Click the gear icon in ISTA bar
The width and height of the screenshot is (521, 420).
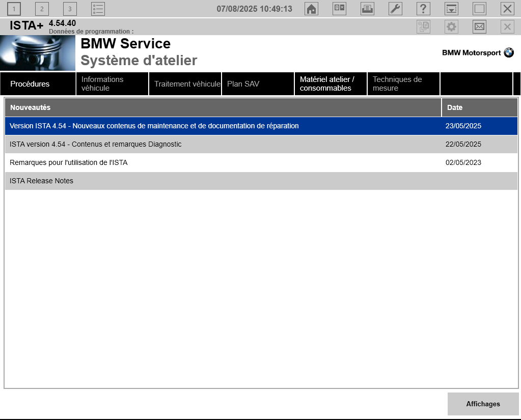451,26
